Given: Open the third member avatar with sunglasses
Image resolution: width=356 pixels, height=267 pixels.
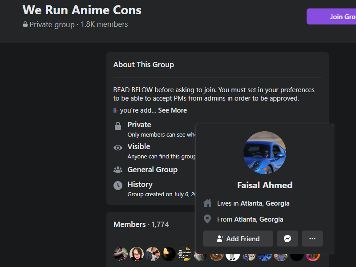Looking at the screenshot, I should pos(153,254).
